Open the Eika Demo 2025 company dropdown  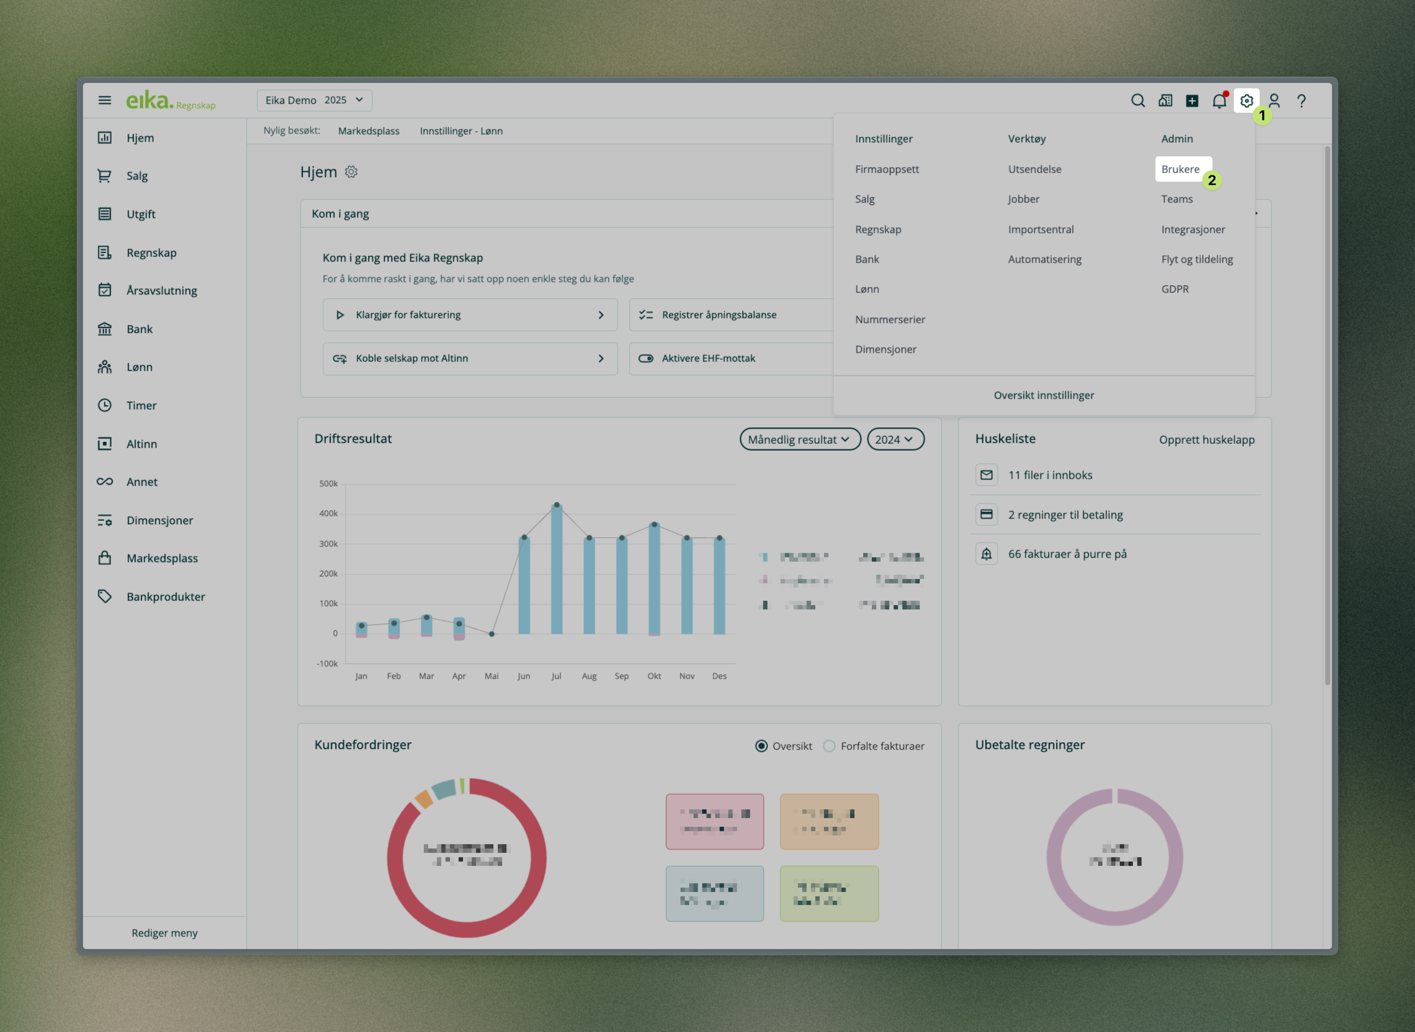314,100
